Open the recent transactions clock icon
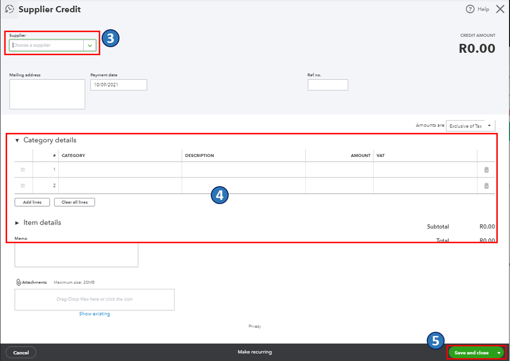 [x=9, y=9]
